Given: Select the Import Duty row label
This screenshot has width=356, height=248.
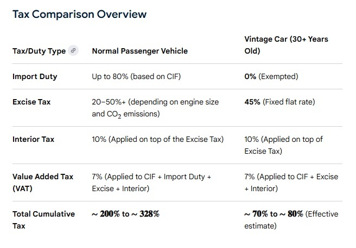Looking at the screenshot, I should click(x=35, y=76).
